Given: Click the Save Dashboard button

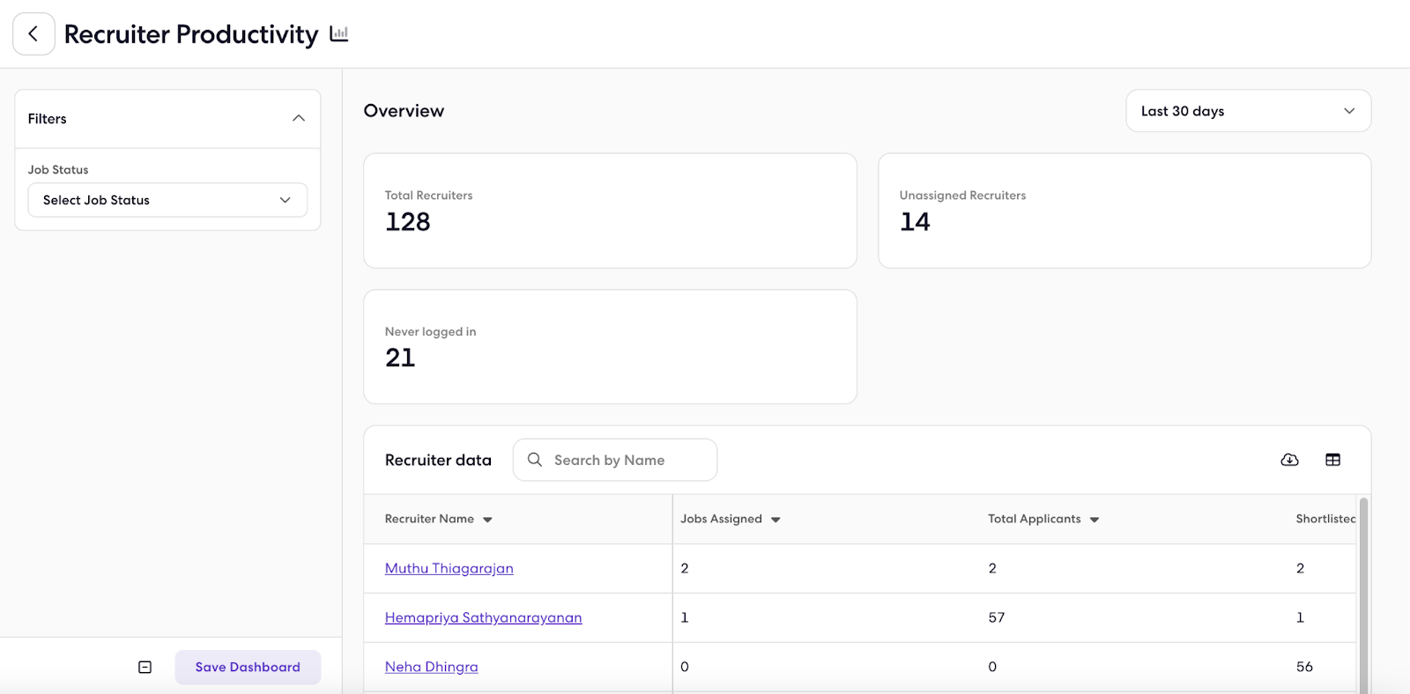Looking at the screenshot, I should [248, 668].
